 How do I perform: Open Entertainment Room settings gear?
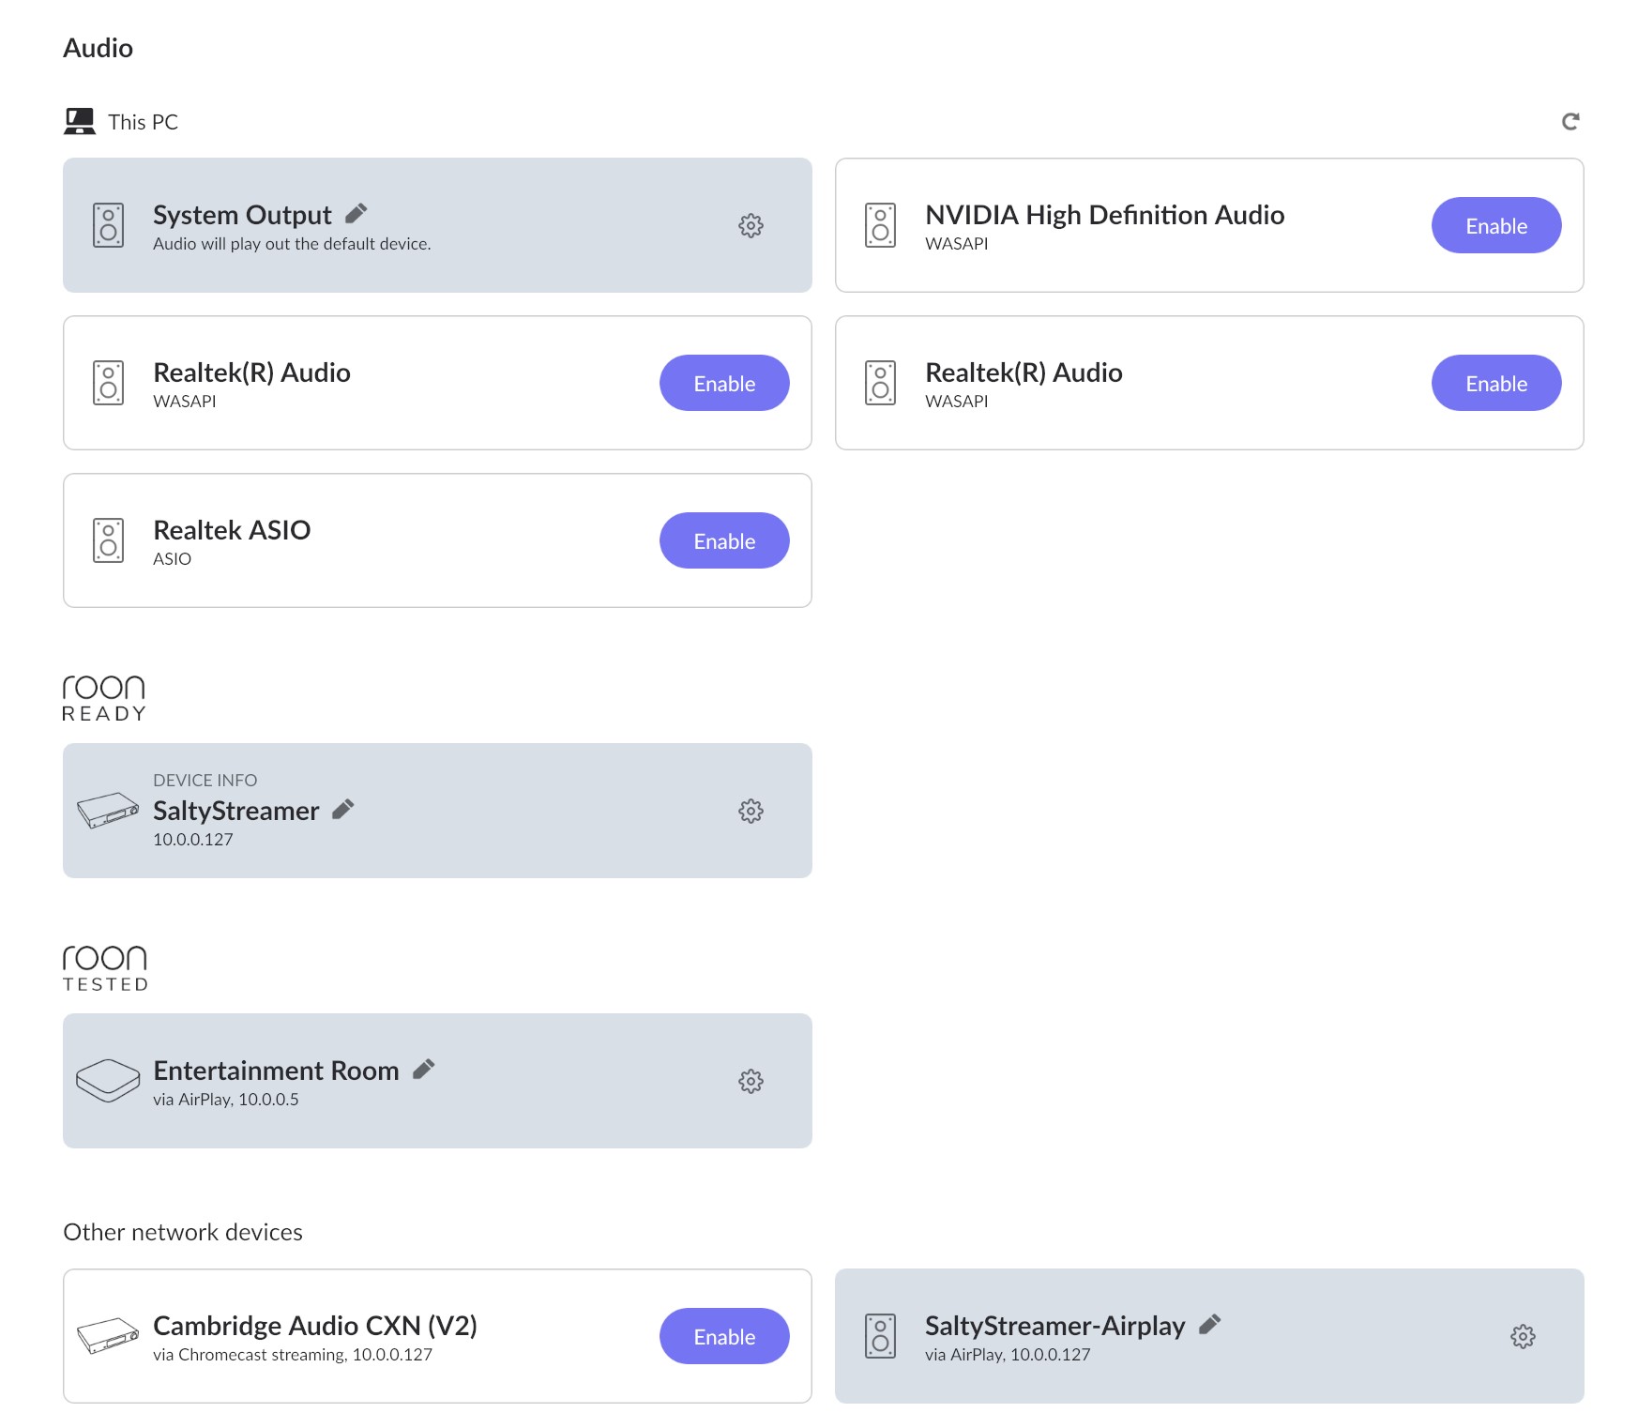[751, 1081]
